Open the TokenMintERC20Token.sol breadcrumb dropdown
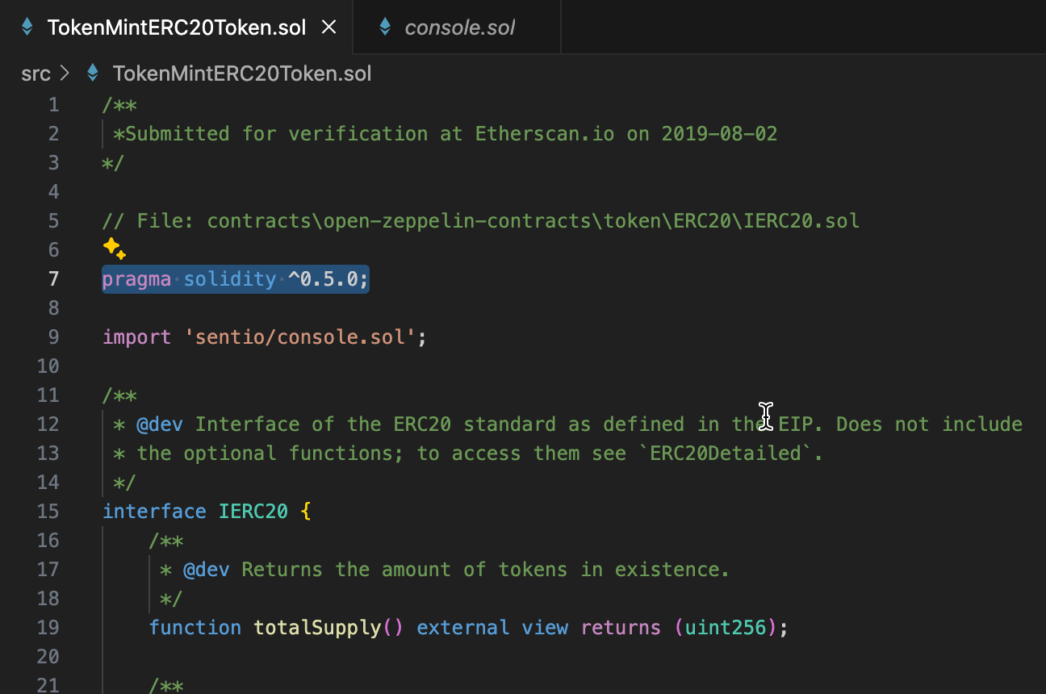 242,73
